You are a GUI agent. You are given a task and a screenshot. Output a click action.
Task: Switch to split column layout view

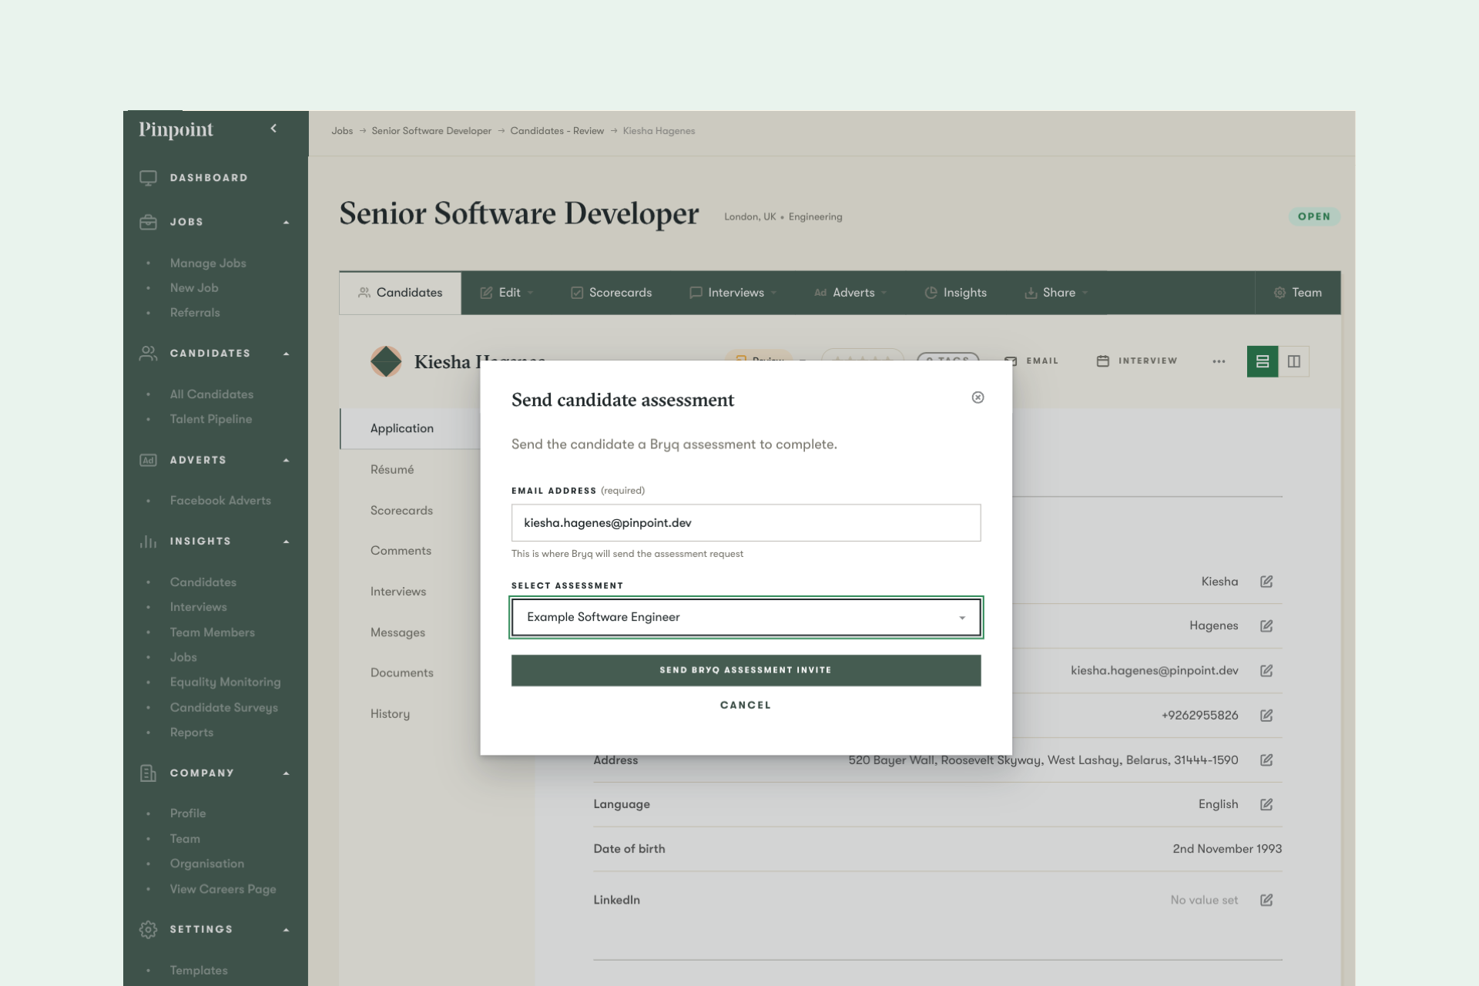click(1293, 361)
